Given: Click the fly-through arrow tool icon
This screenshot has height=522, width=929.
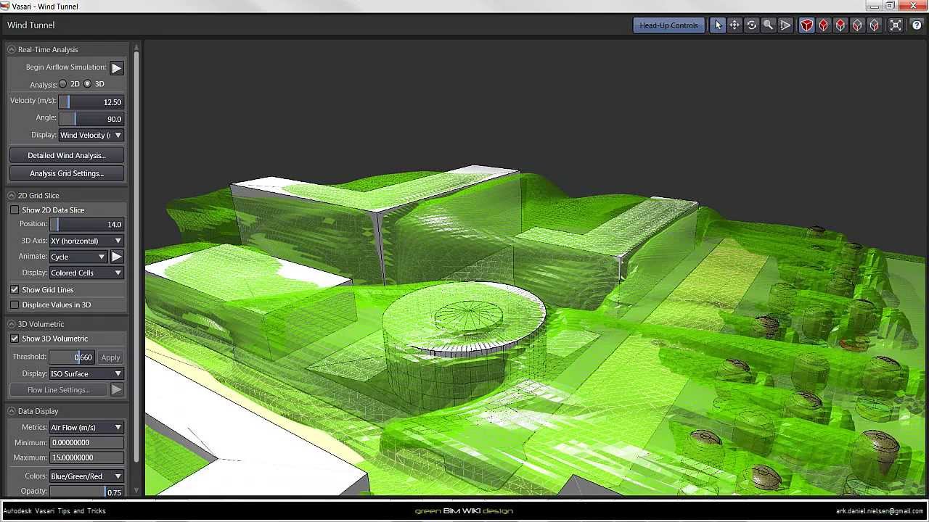Looking at the screenshot, I should (785, 25).
